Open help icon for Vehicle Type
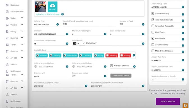The image size is (189, 108). click(57, 24)
